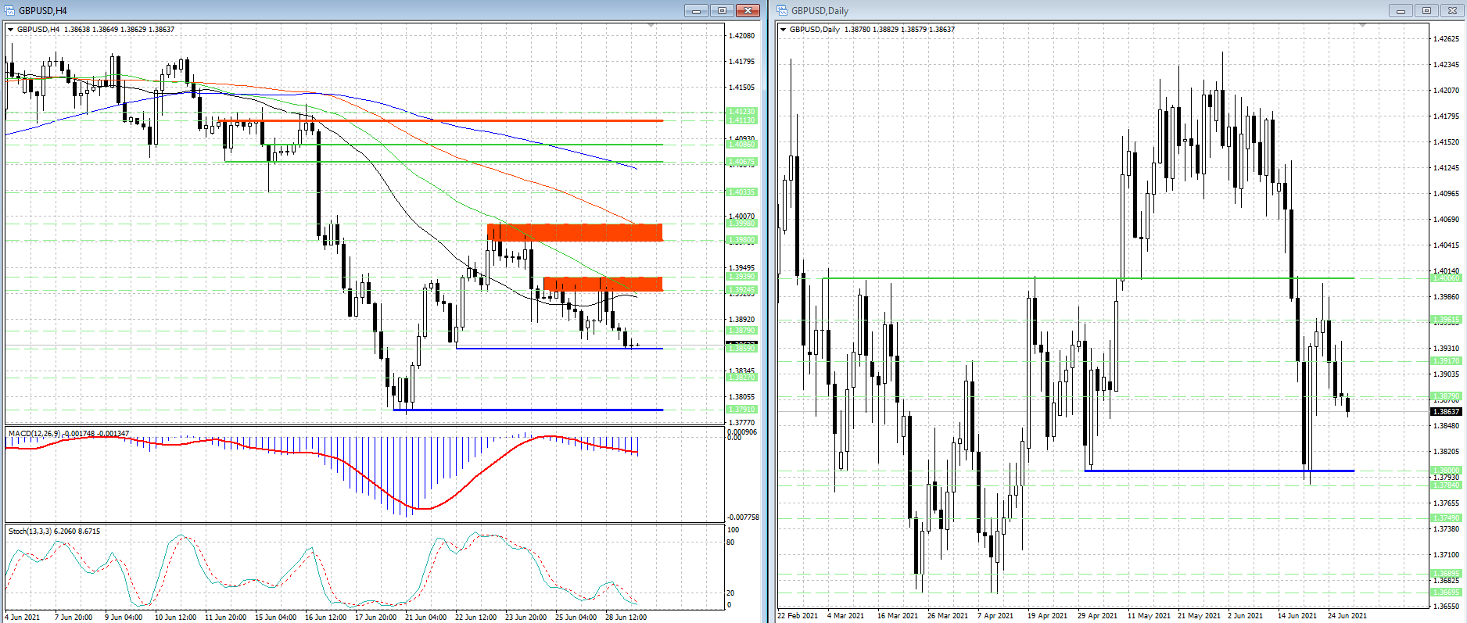Click the 1.38920 price on H4 price scale
This screenshot has height=623, width=1467.
pos(741,320)
